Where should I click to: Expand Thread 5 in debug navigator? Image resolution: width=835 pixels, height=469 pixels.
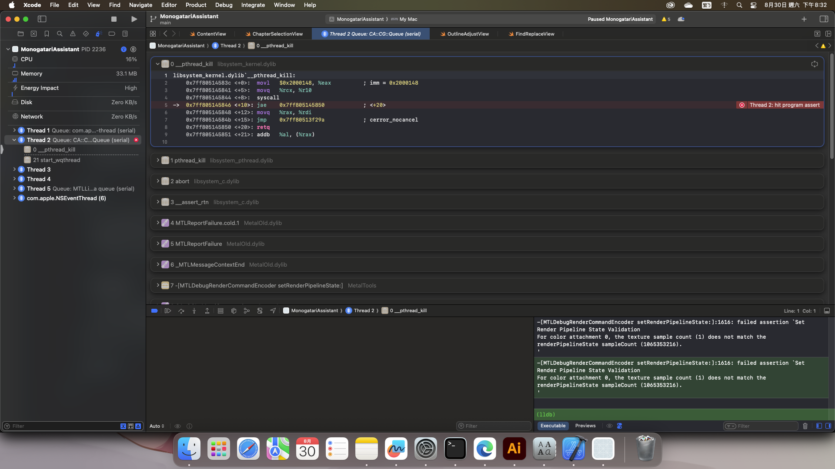[x=14, y=188]
